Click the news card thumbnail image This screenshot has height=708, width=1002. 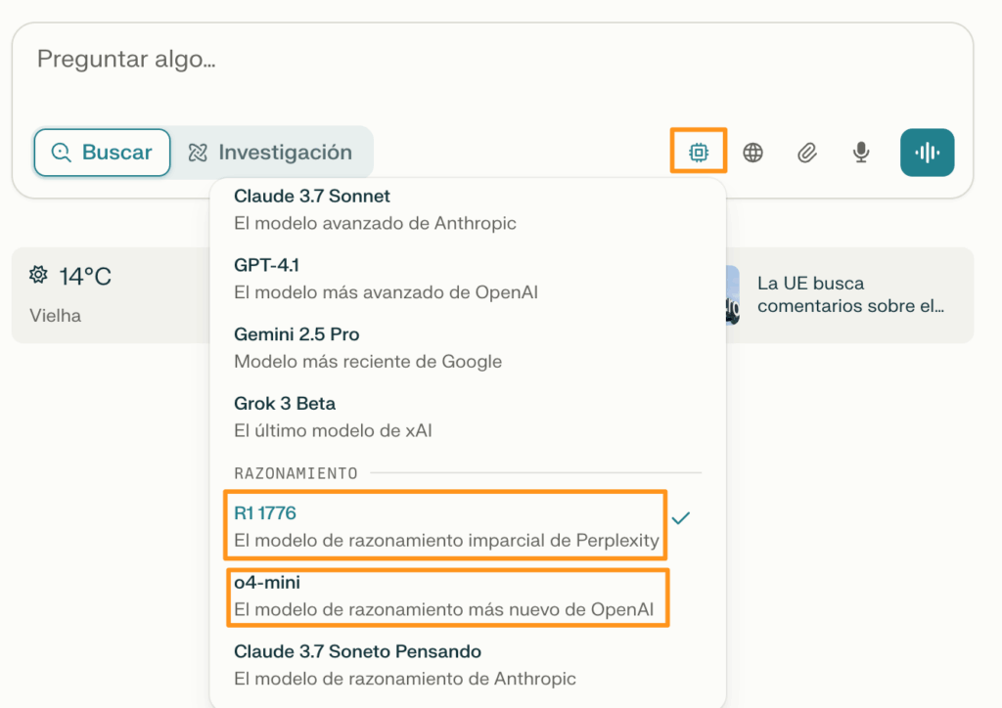pyautogui.click(x=732, y=295)
